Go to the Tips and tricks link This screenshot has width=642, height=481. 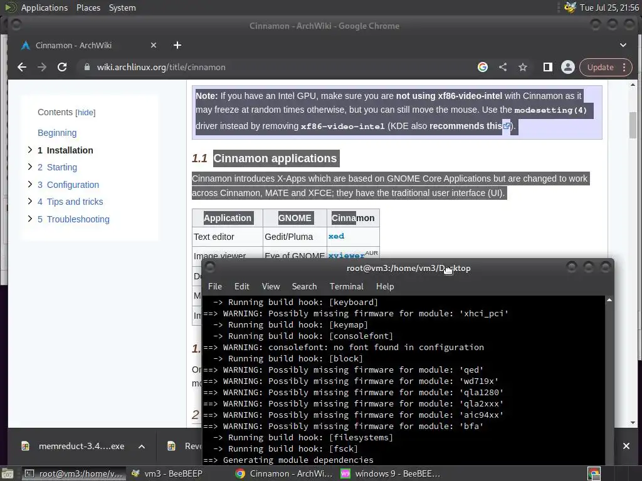pyautogui.click(x=70, y=202)
